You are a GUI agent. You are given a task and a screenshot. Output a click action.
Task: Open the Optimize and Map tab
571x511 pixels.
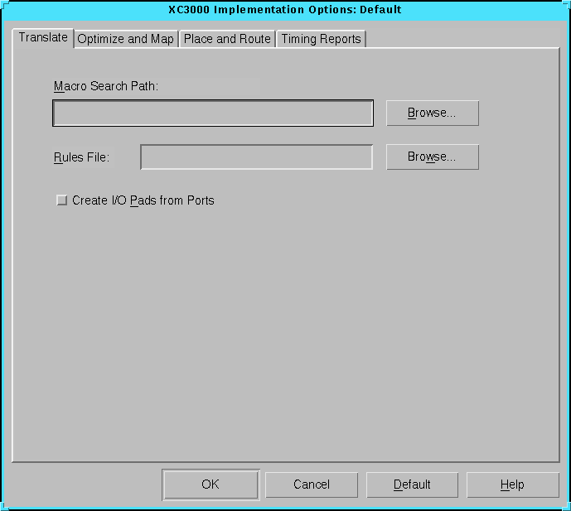point(126,39)
